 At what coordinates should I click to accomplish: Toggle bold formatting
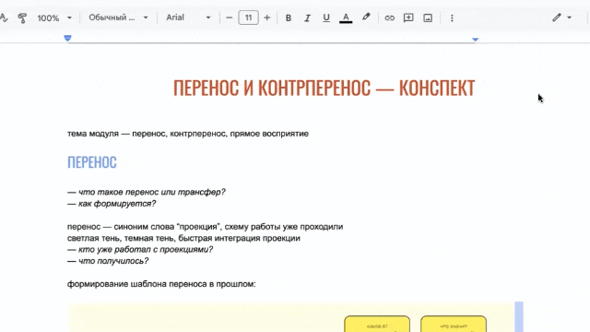point(289,18)
